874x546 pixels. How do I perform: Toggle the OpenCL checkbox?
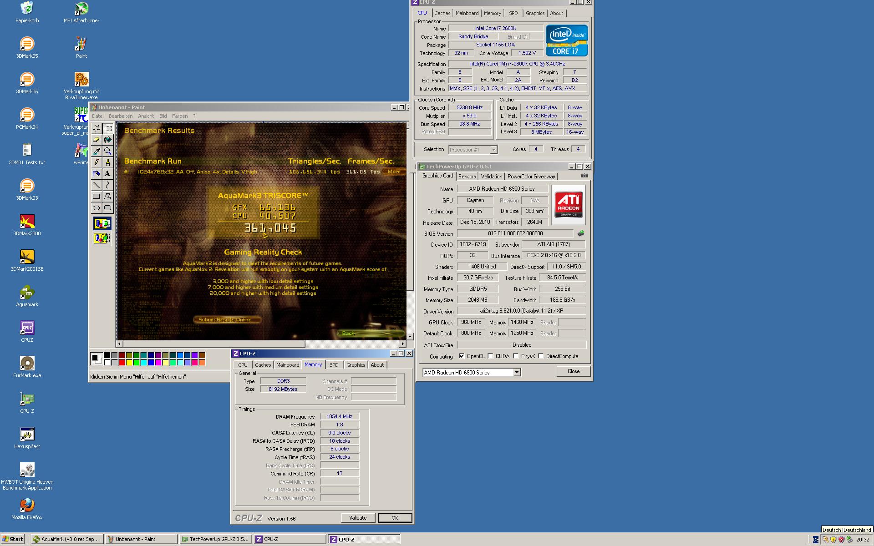click(x=462, y=356)
